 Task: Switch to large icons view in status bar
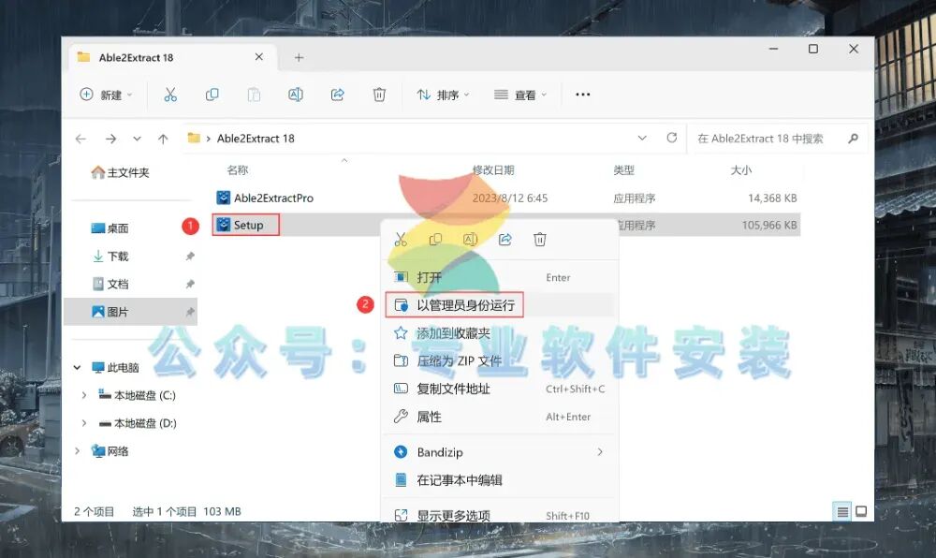(x=861, y=511)
